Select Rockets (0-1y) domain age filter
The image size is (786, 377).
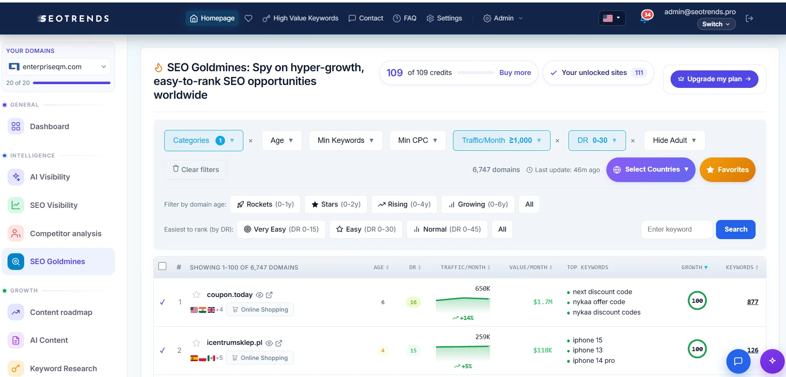(265, 205)
